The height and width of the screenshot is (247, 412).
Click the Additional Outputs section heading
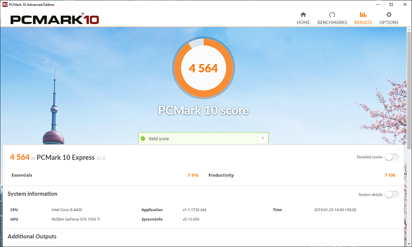click(32, 236)
